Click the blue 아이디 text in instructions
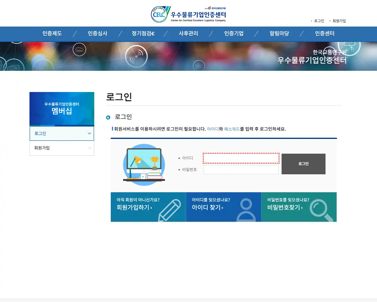Viewport: 377px width, 302px height. tap(213, 129)
